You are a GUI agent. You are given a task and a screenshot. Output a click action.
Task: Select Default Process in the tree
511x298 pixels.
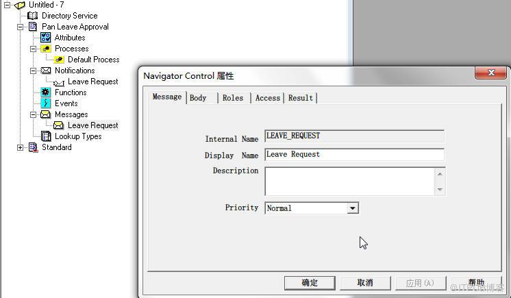tap(94, 60)
